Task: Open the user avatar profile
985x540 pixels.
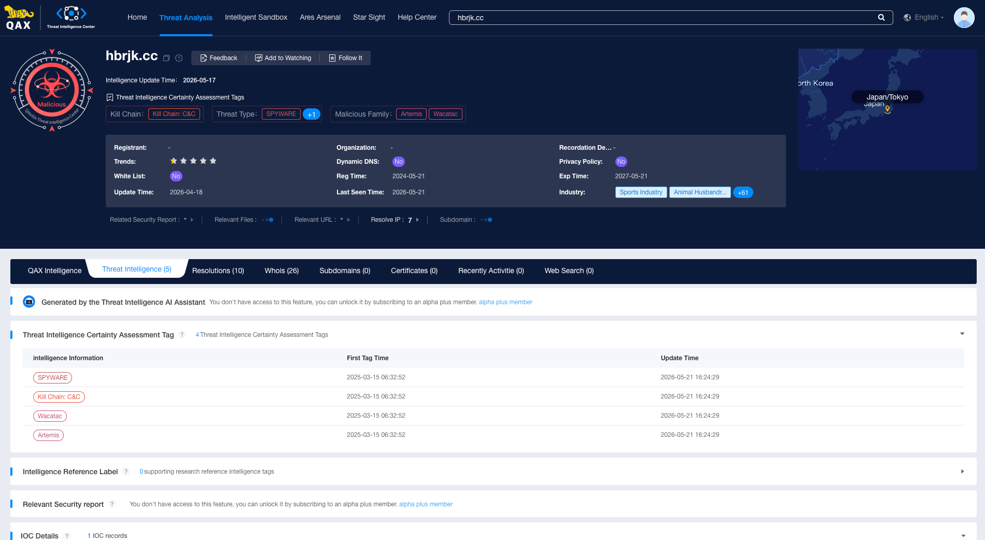Action: [x=964, y=18]
